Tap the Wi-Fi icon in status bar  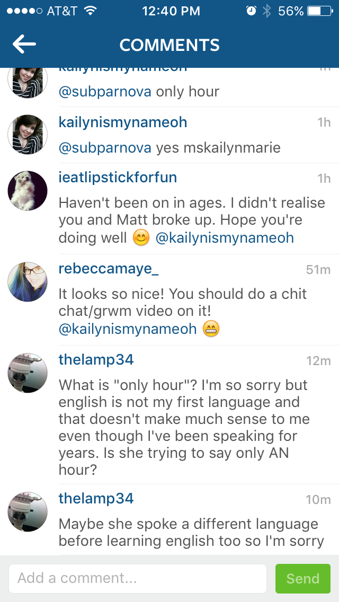(90, 11)
